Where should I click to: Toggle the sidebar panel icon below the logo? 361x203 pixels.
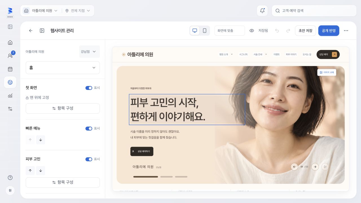pos(10,27)
